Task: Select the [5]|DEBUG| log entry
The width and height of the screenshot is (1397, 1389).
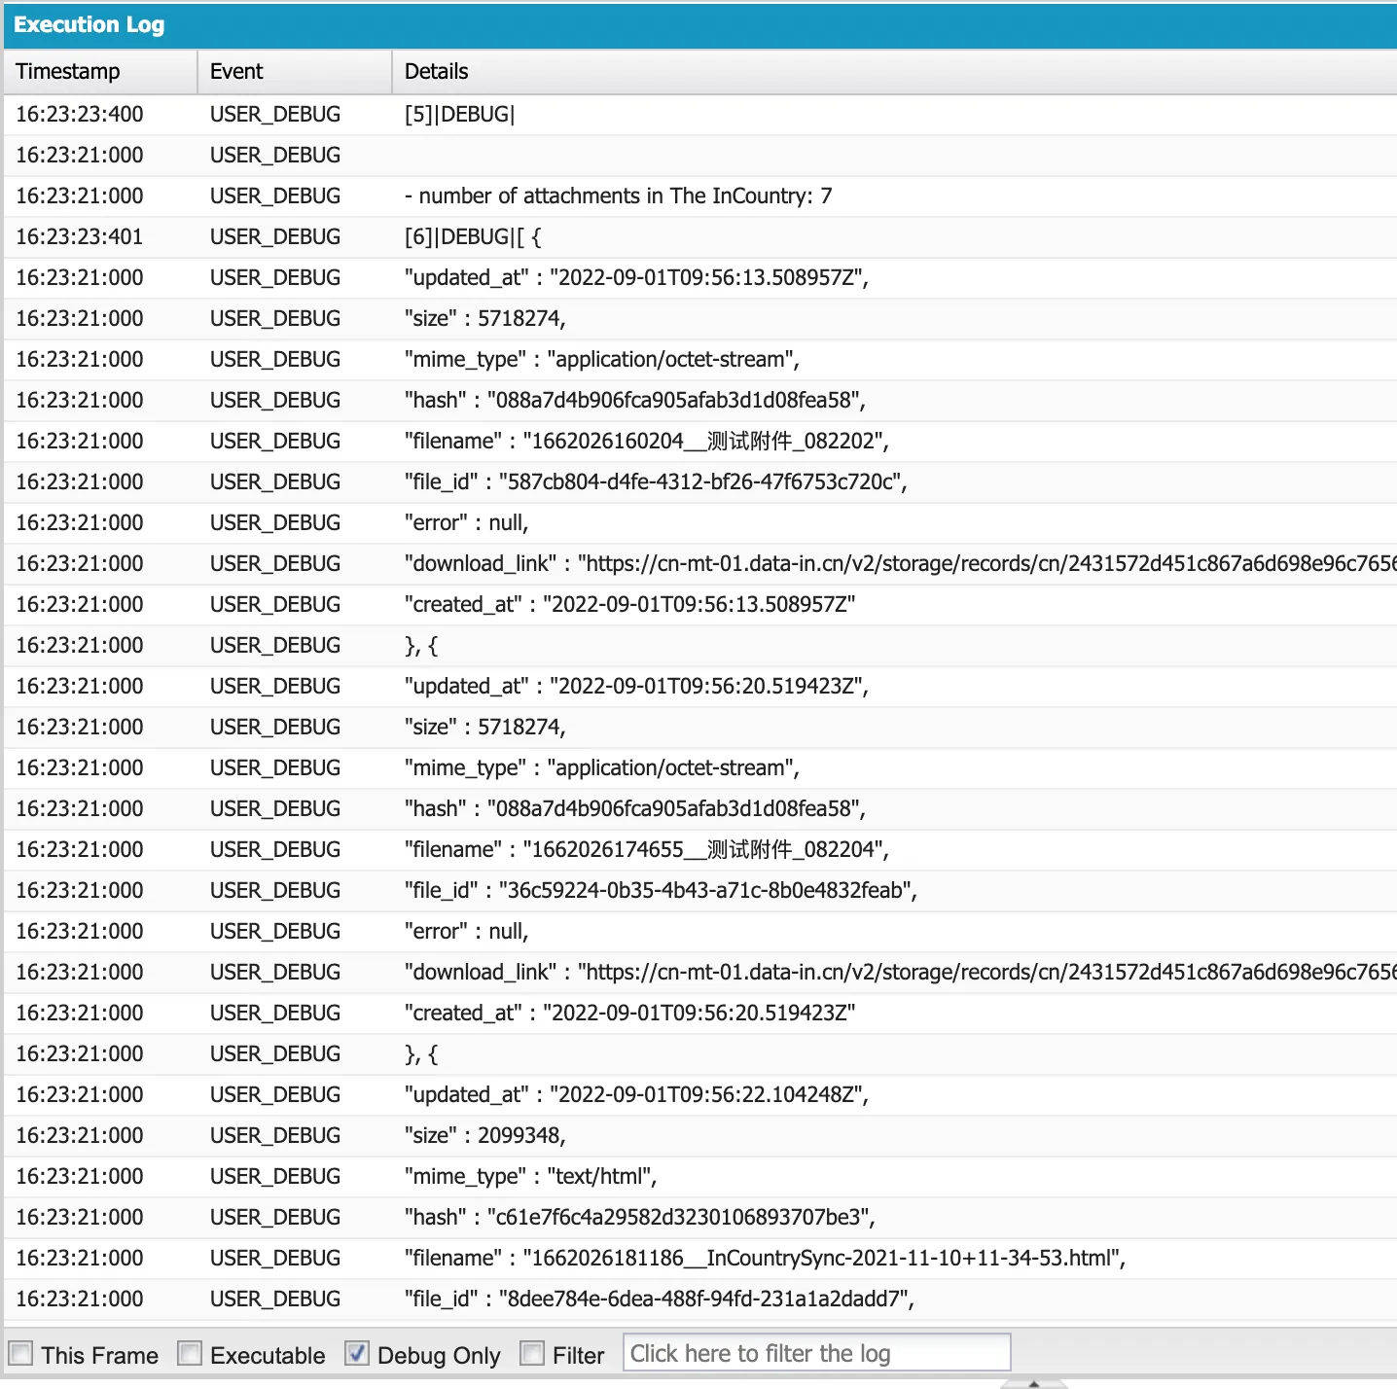Action: (x=459, y=114)
